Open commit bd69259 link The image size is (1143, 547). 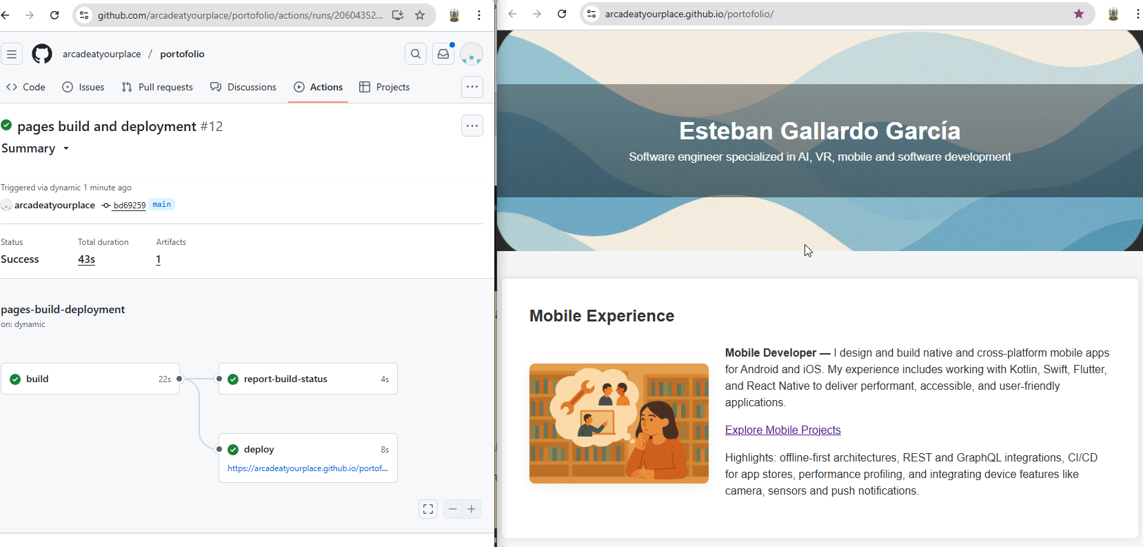pos(129,205)
